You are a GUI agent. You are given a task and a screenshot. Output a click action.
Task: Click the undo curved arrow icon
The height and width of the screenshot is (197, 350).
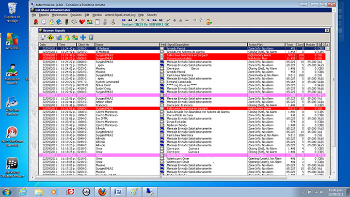pos(142,20)
